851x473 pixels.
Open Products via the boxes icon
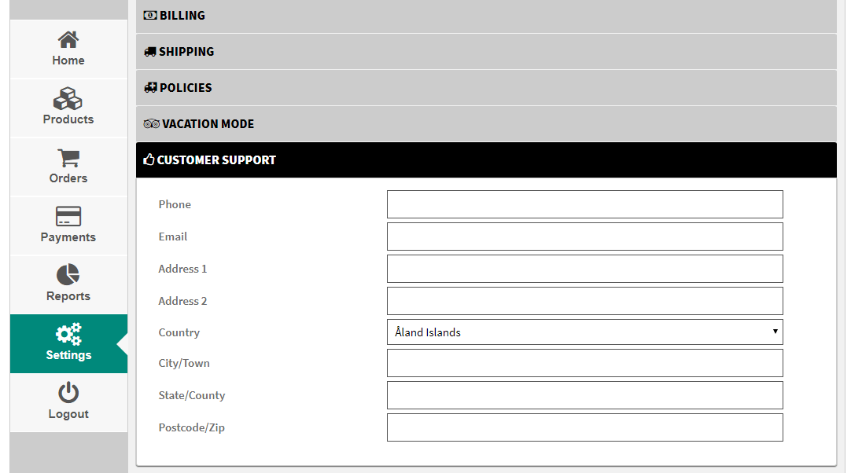[x=68, y=99]
